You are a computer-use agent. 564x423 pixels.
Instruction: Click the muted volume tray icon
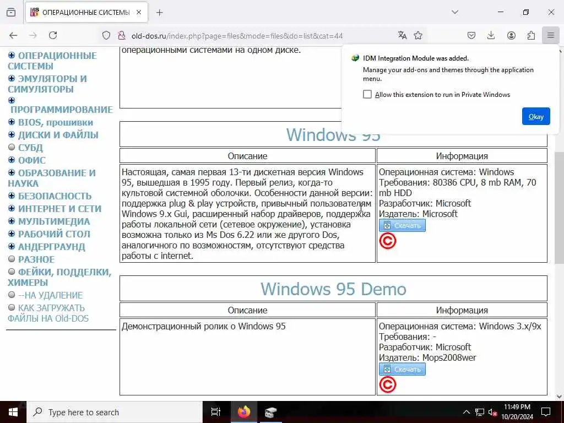[493, 412]
